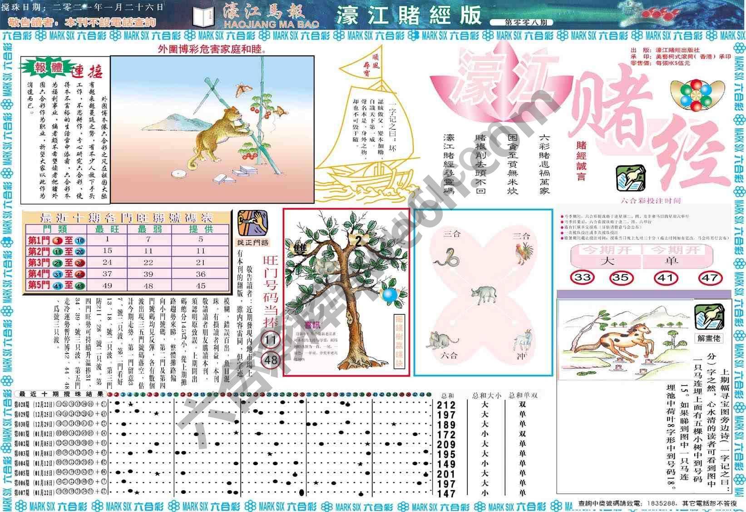Image resolution: width=746 pixels, height=512 pixels.
Task: Click value 37 in 第4門 row
Action: (x=107, y=274)
